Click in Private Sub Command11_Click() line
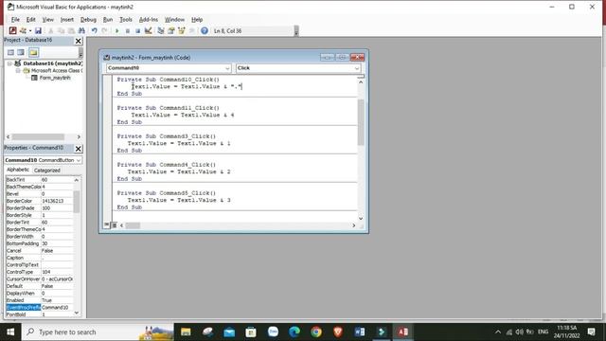This screenshot has width=606, height=341. [169, 108]
